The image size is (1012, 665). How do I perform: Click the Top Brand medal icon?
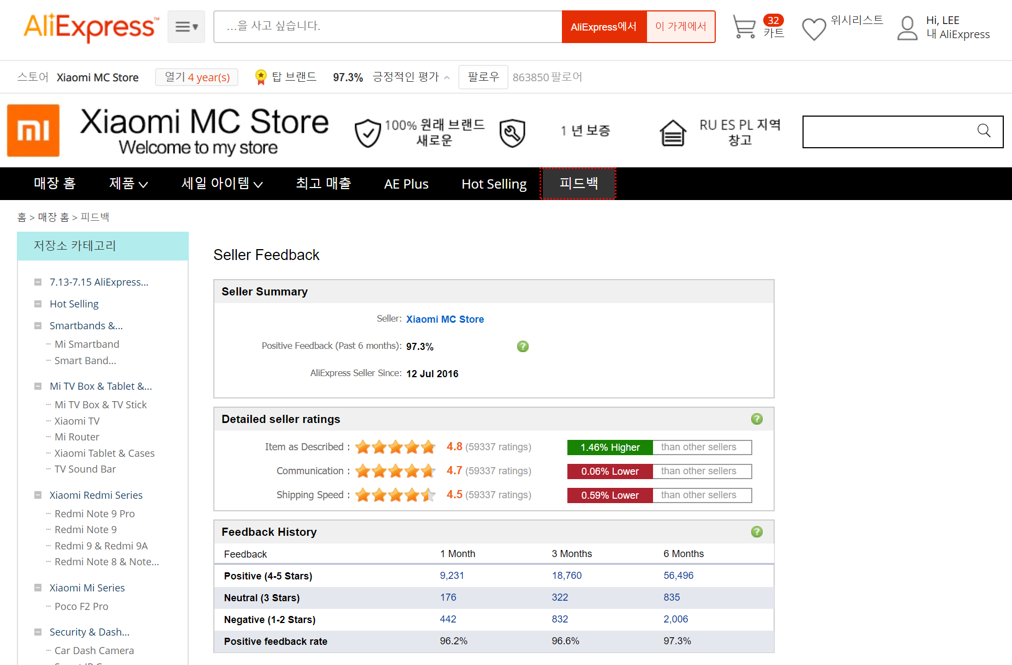[261, 77]
